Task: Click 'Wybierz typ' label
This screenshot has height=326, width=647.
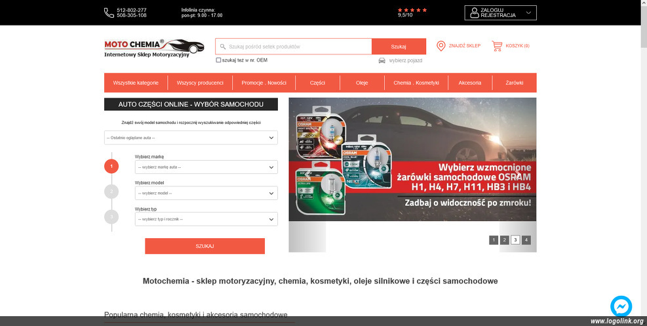Action: (146, 209)
